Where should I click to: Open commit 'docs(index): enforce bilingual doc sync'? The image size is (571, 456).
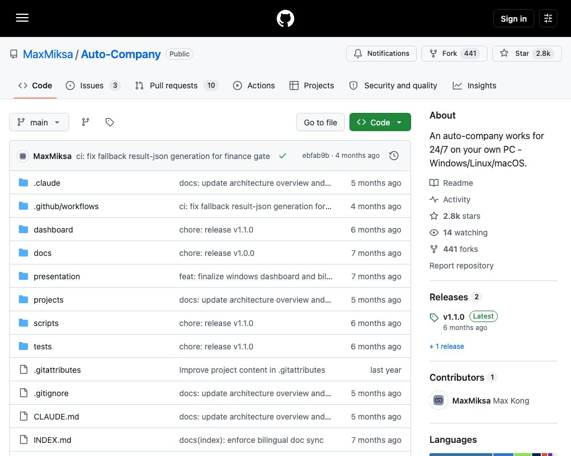251,440
